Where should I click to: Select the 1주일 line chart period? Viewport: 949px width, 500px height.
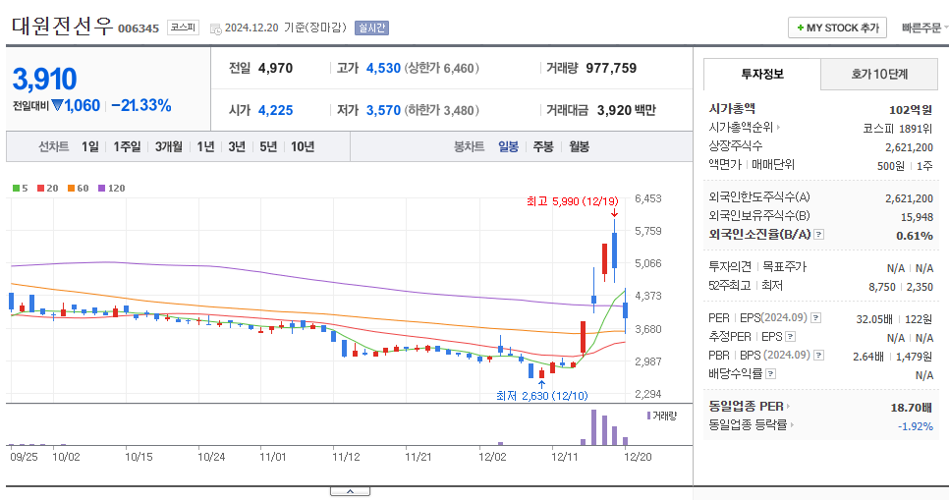[127, 146]
